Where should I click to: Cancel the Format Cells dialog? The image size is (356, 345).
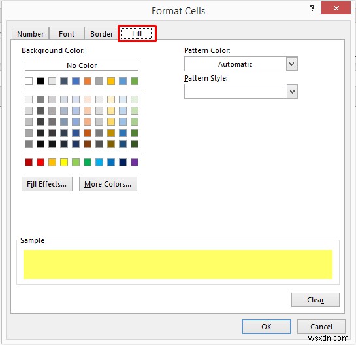pyautogui.click(x=321, y=327)
